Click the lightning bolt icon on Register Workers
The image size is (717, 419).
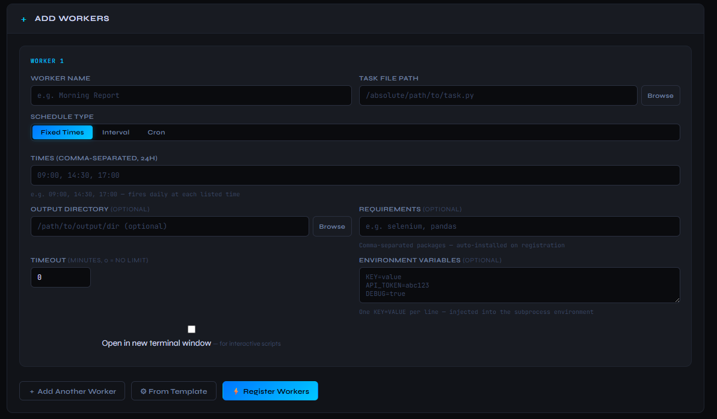[x=236, y=391]
